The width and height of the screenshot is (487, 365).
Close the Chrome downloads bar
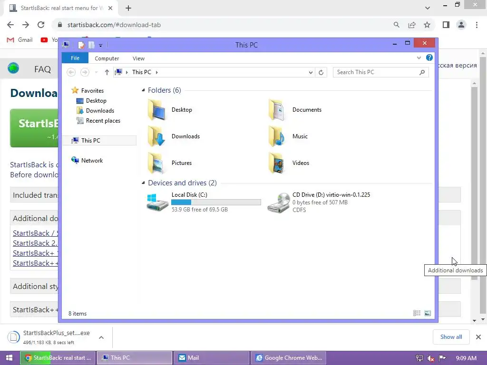478,337
